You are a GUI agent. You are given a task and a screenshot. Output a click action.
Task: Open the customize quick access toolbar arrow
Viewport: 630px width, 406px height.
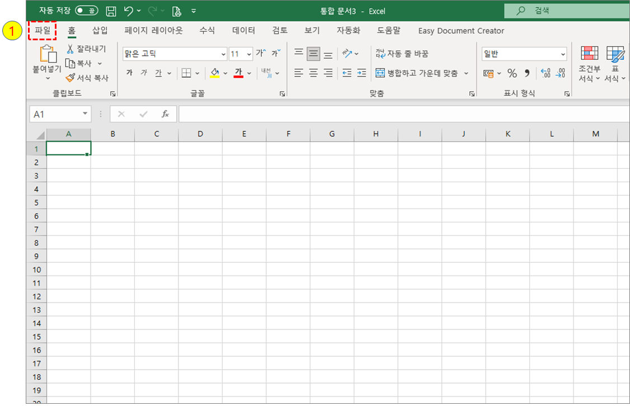(x=194, y=11)
